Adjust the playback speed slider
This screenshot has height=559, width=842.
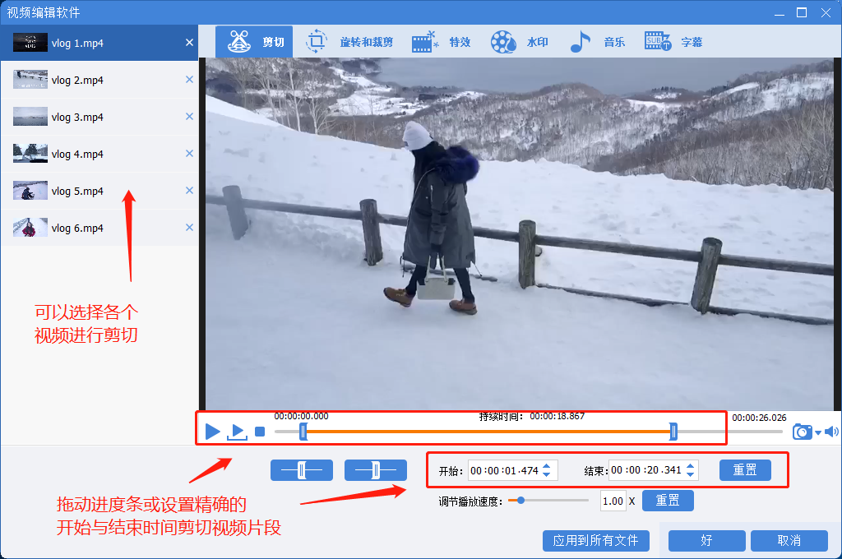[520, 501]
